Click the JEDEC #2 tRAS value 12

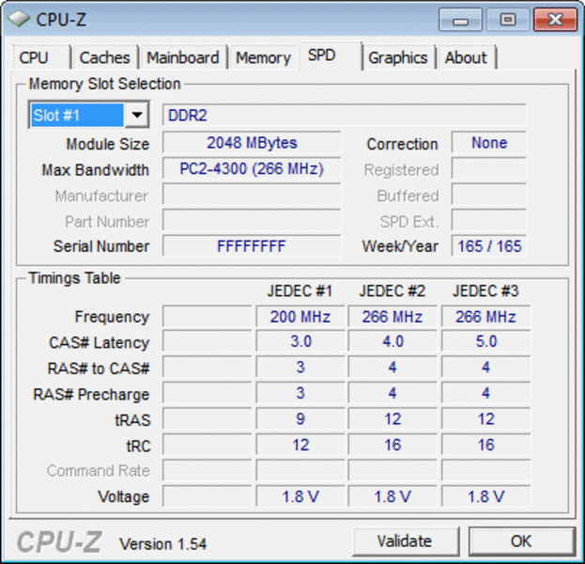[x=393, y=418]
